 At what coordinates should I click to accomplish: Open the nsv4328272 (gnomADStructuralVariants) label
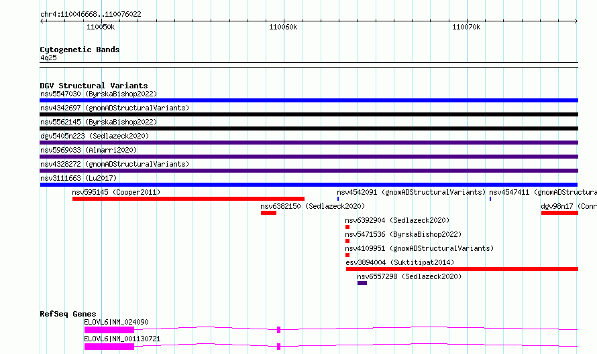pos(115,164)
